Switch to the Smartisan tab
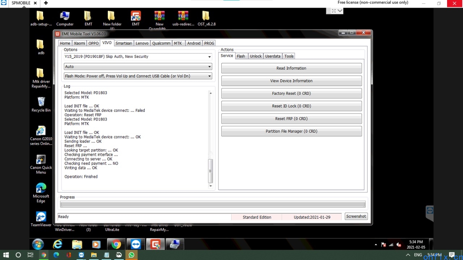Screen dimensions: 463x260 (x=124, y=43)
